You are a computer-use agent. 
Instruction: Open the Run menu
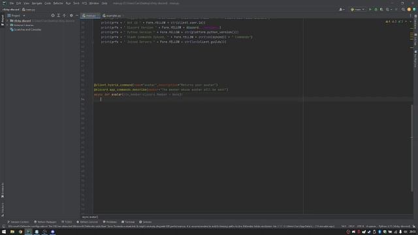[68, 3]
